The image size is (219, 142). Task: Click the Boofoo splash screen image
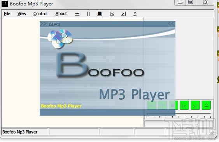(x=107, y=68)
